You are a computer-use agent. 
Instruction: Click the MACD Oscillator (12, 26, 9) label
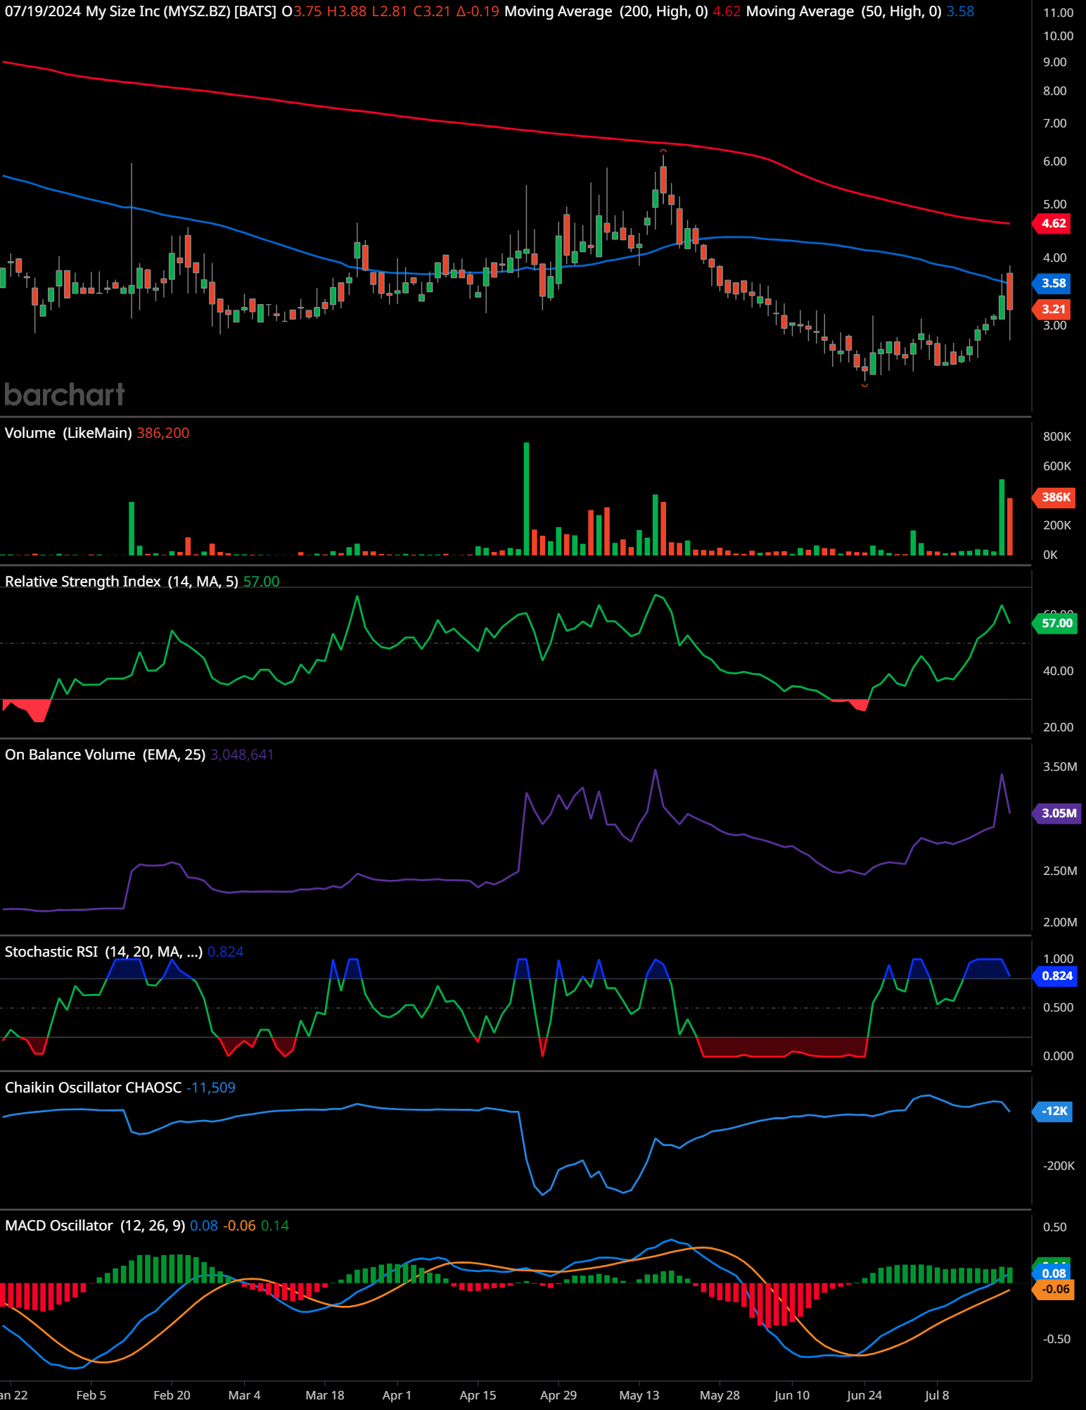[95, 1226]
